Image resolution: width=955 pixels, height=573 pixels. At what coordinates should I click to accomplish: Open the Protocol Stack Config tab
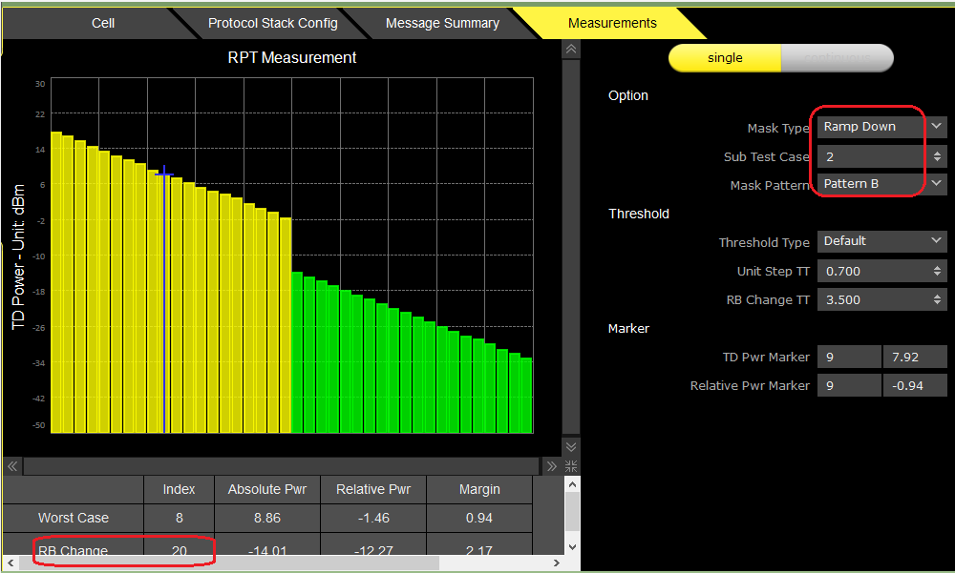272,23
